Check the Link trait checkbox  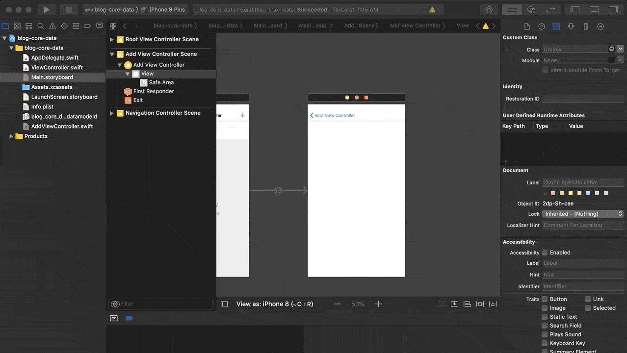click(588, 299)
